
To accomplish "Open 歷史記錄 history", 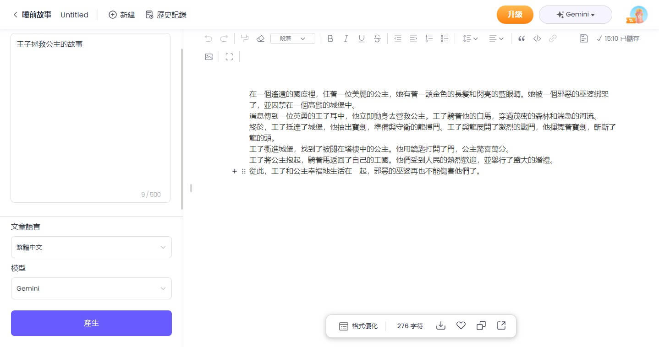I will point(165,15).
